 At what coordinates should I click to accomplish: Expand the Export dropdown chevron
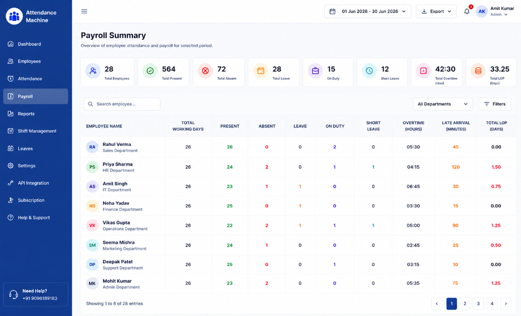coord(450,12)
